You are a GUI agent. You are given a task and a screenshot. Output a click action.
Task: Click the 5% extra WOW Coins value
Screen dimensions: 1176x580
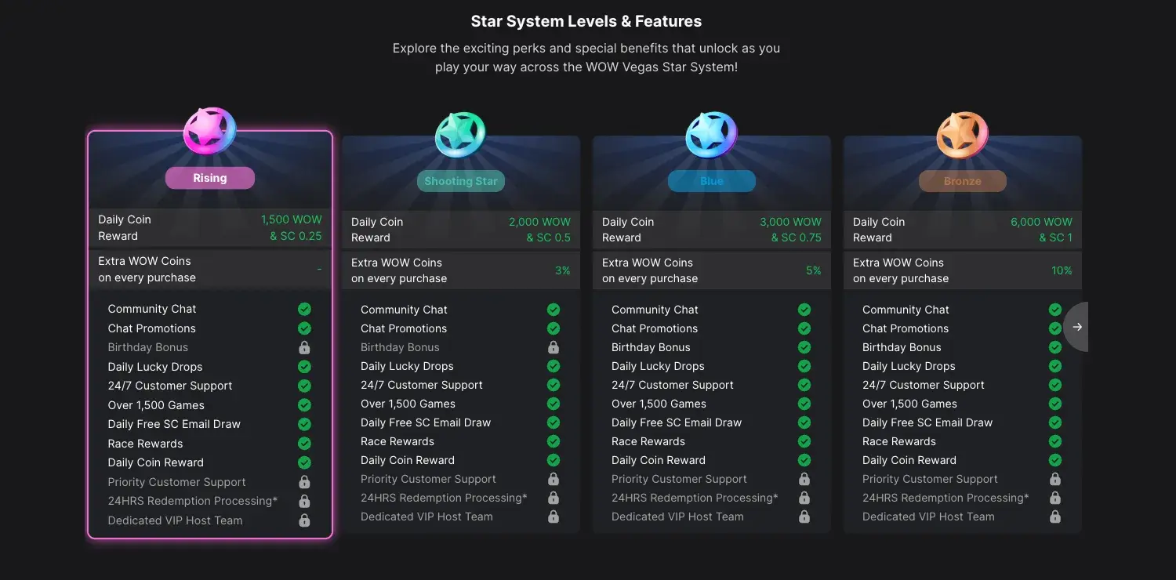click(x=814, y=270)
